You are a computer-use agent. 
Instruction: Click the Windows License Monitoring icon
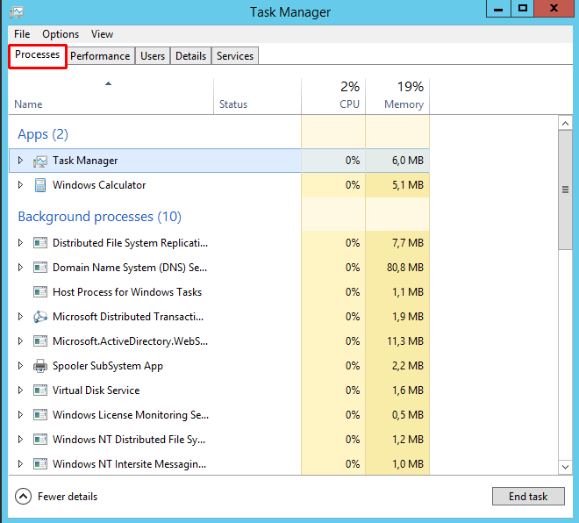click(x=40, y=415)
